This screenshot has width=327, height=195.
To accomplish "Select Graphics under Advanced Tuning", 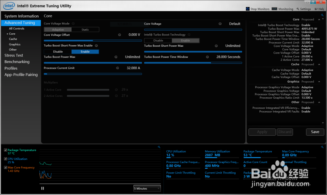I will coord(15,44).
